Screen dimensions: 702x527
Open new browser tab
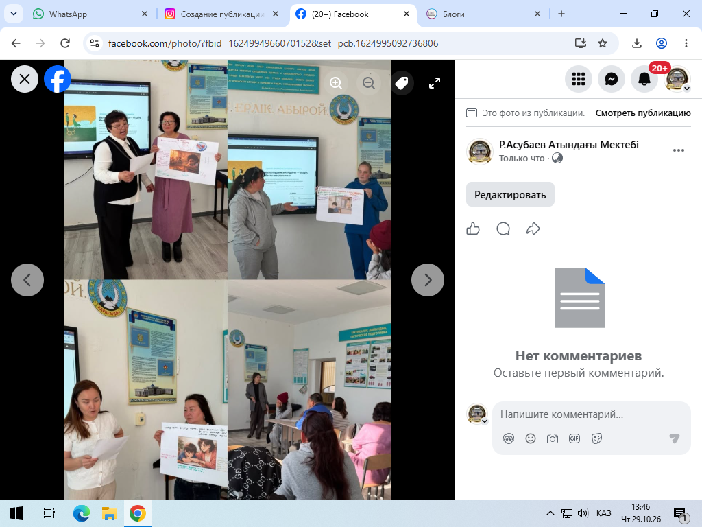pos(561,14)
